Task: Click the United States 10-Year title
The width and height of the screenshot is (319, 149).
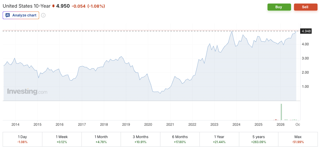Action: tap(26, 6)
